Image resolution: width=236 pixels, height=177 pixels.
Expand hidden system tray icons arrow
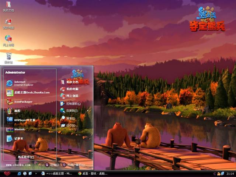coord(215,174)
